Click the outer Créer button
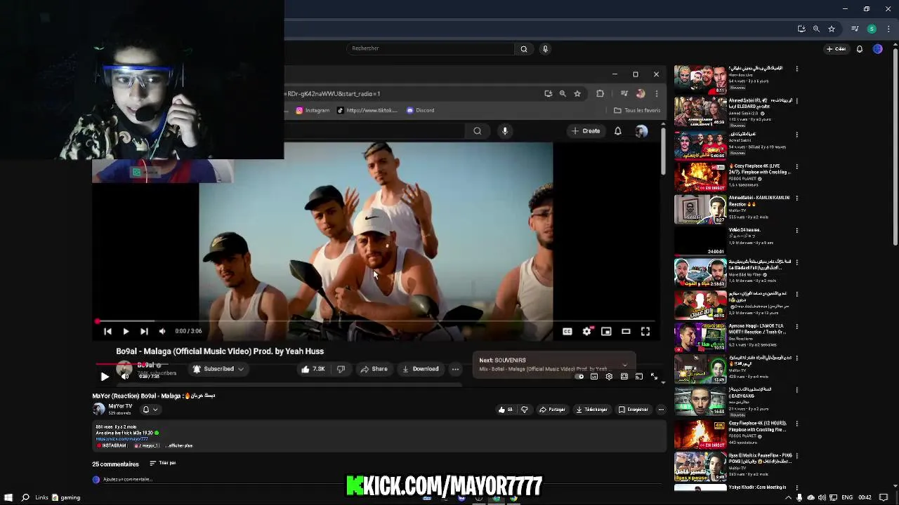899x505 pixels. [x=836, y=49]
